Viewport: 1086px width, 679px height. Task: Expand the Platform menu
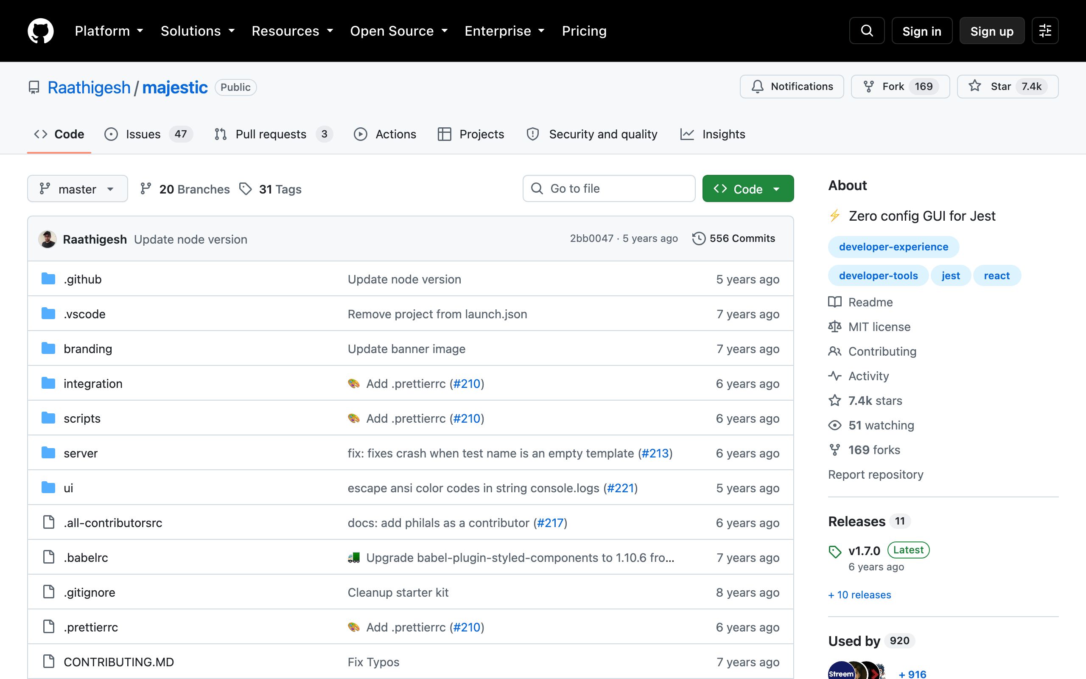[x=109, y=31]
